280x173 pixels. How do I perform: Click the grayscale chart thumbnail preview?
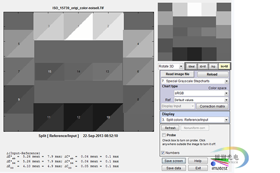pos(194,32)
